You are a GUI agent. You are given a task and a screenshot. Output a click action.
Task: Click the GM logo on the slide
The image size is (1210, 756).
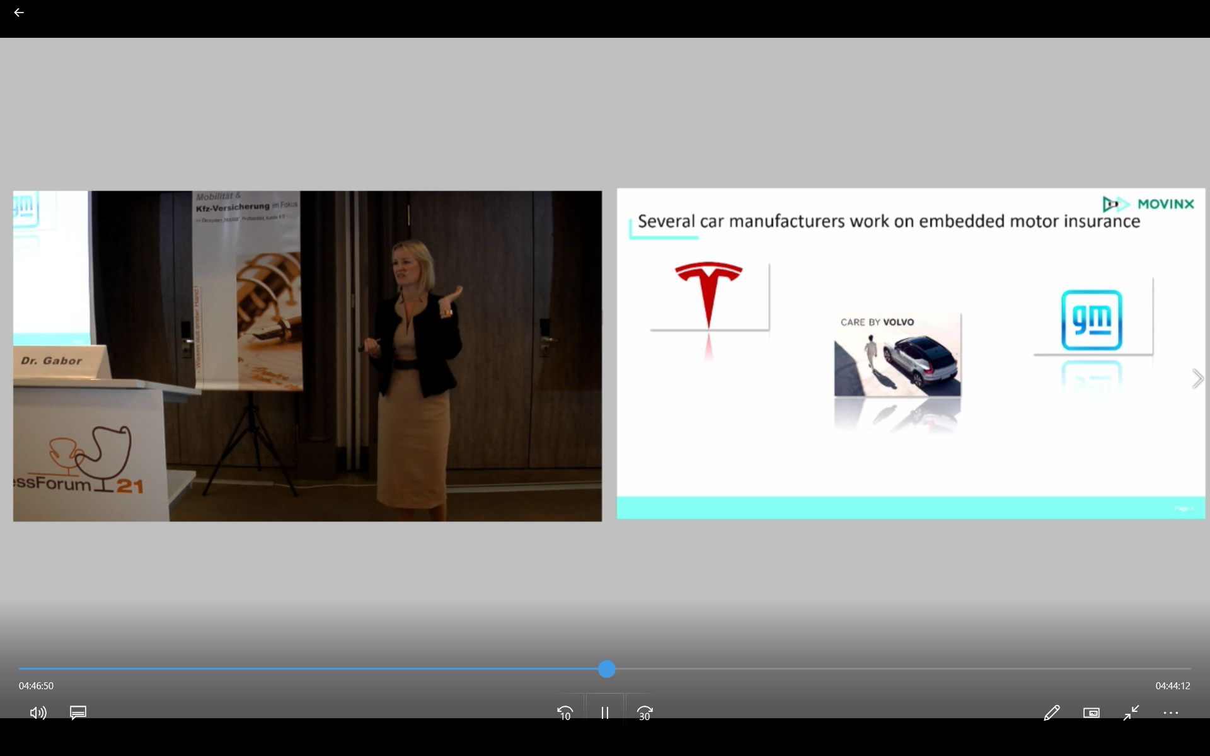1092,319
